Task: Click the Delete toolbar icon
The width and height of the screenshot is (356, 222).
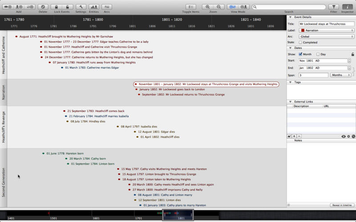Action: [x=43, y=7]
